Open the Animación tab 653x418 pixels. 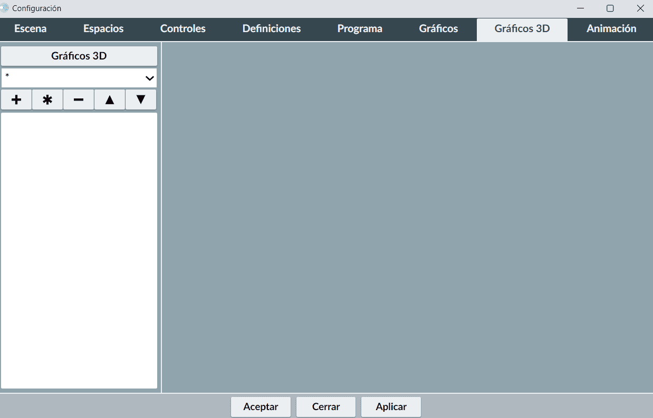coord(611,29)
